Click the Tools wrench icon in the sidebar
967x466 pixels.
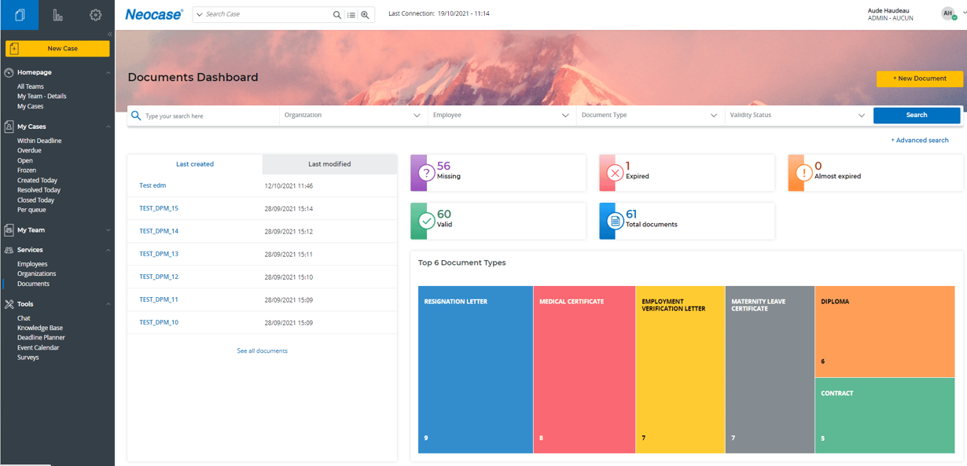(x=8, y=303)
